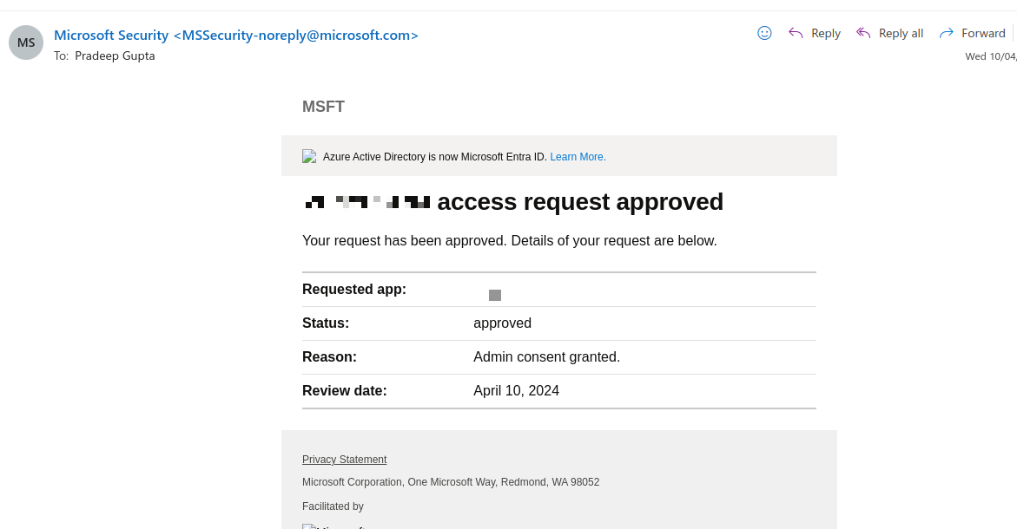Select 'Admin consent granted.' reason text

coord(547,356)
